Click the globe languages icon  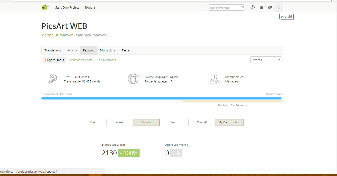click(133, 79)
